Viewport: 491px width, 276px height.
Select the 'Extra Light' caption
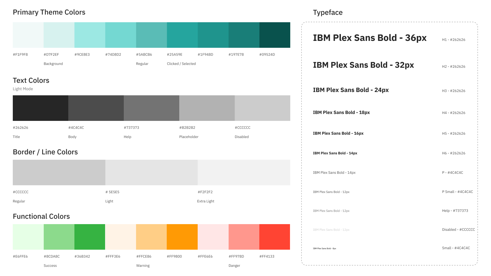(206, 201)
